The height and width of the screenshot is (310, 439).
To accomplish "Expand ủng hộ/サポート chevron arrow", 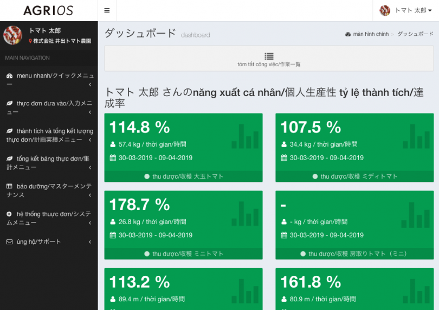I will [90, 242].
